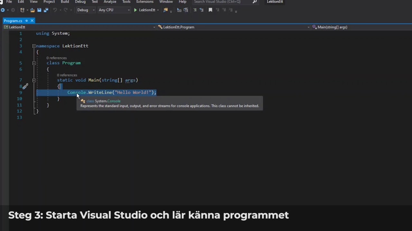Image resolution: width=412 pixels, height=231 pixels.
Task: Open the Extensions menu
Action: coord(145,2)
